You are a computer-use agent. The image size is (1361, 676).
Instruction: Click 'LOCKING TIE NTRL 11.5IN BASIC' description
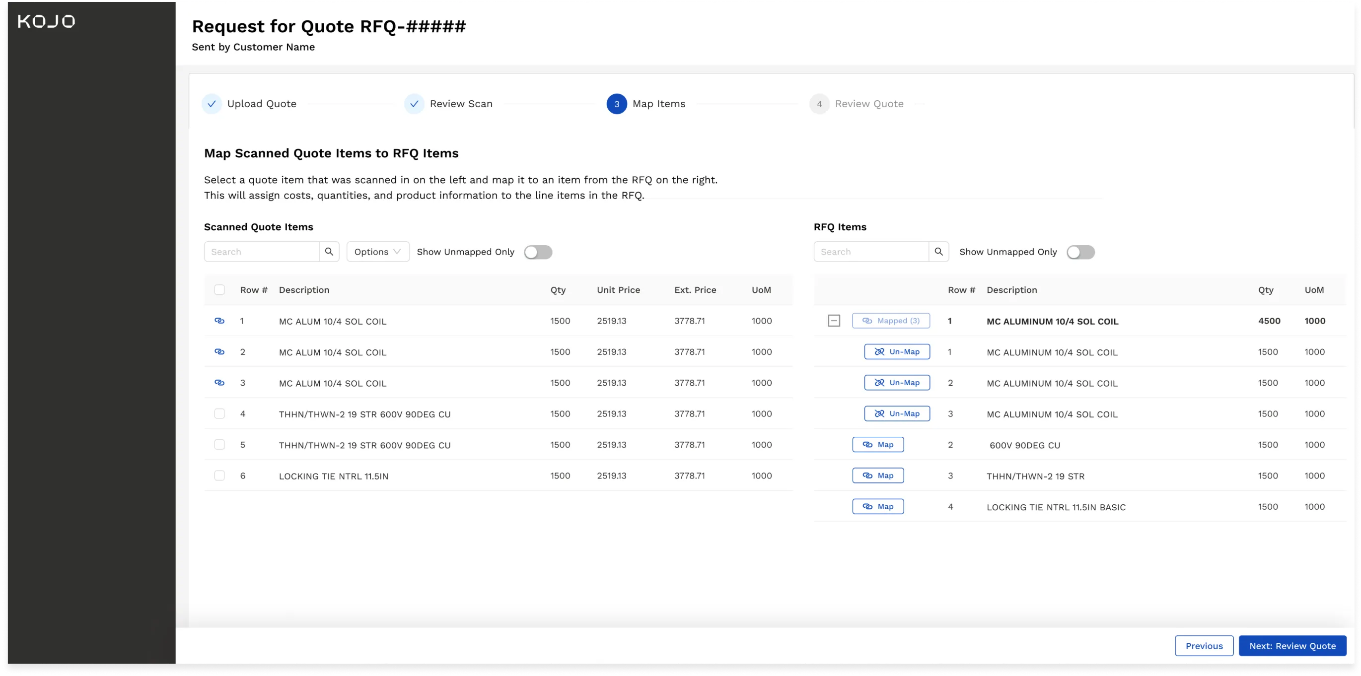[1056, 508]
